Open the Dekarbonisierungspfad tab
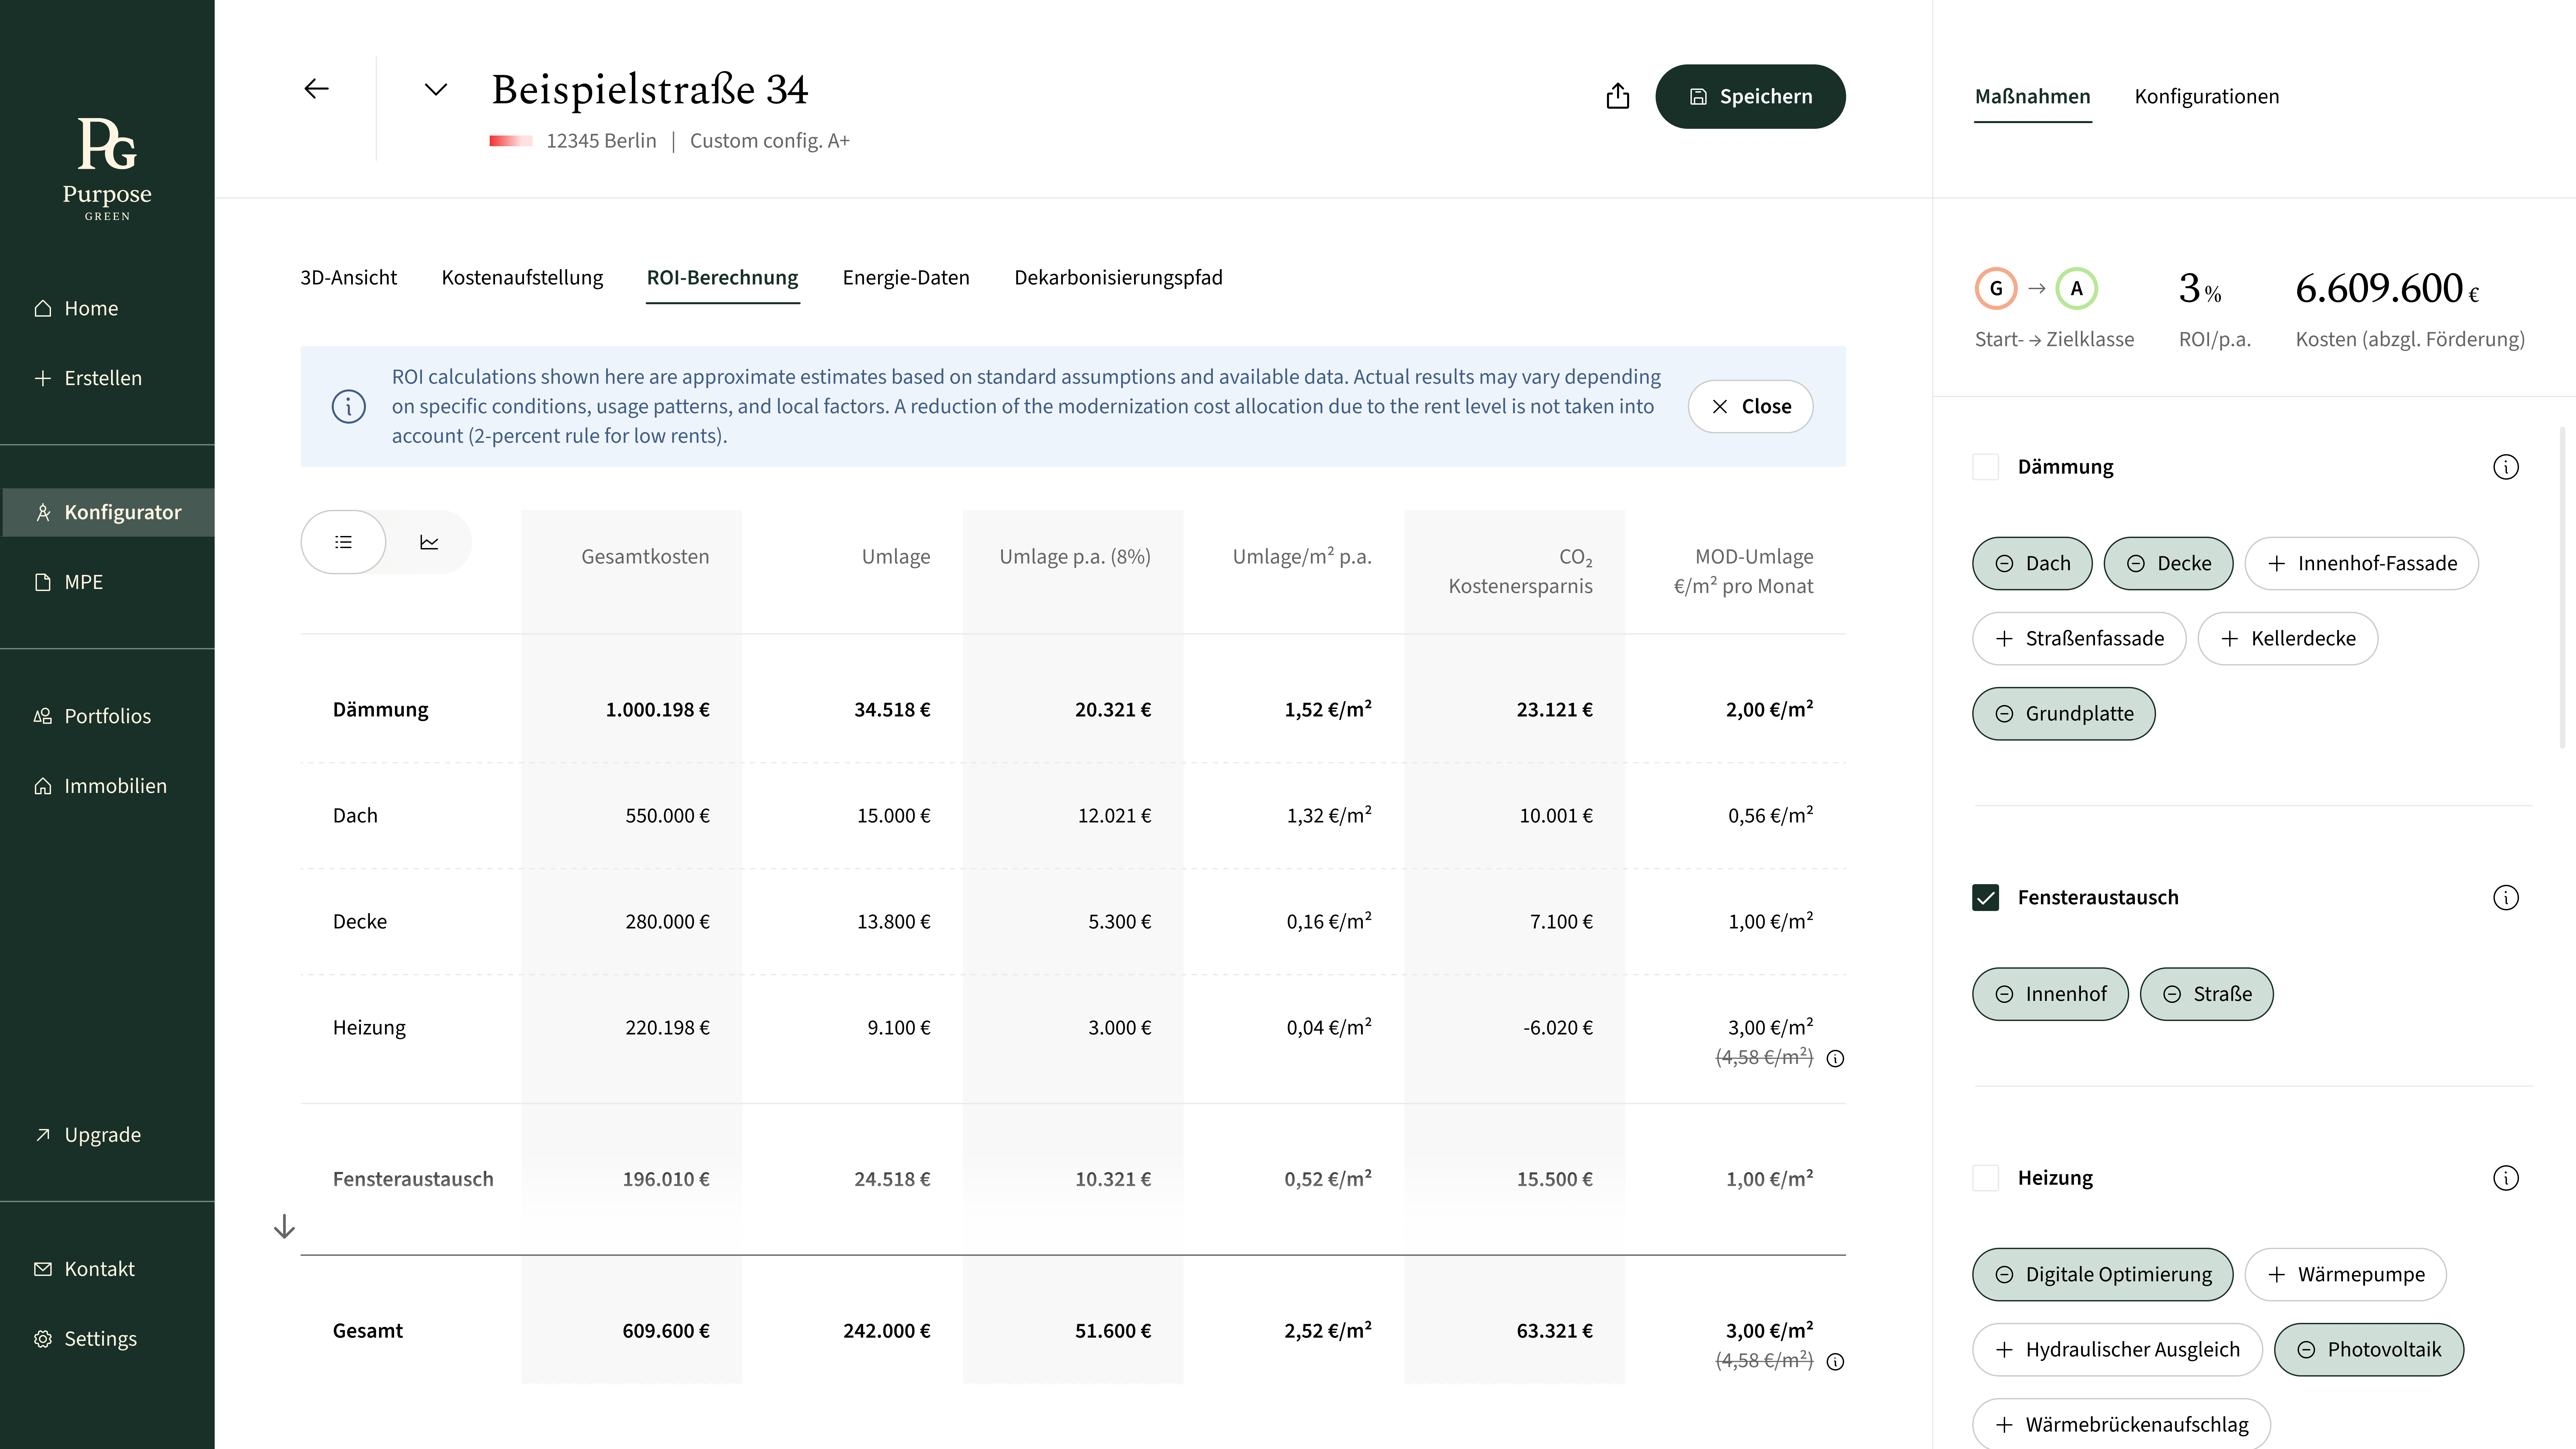This screenshot has height=1449, width=2576. click(1118, 278)
